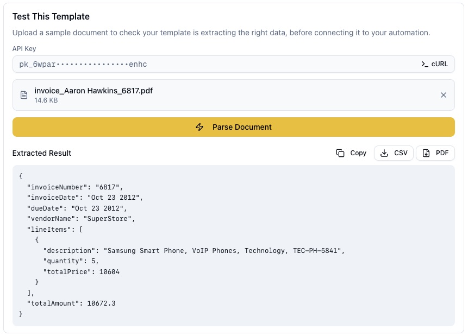Click the Extracted Result label

pyautogui.click(x=42, y=153)
